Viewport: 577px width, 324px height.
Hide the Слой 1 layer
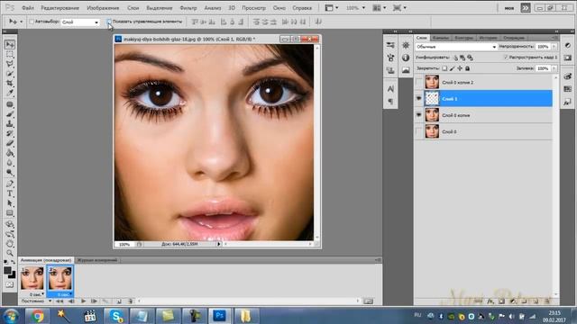[418, 98]
